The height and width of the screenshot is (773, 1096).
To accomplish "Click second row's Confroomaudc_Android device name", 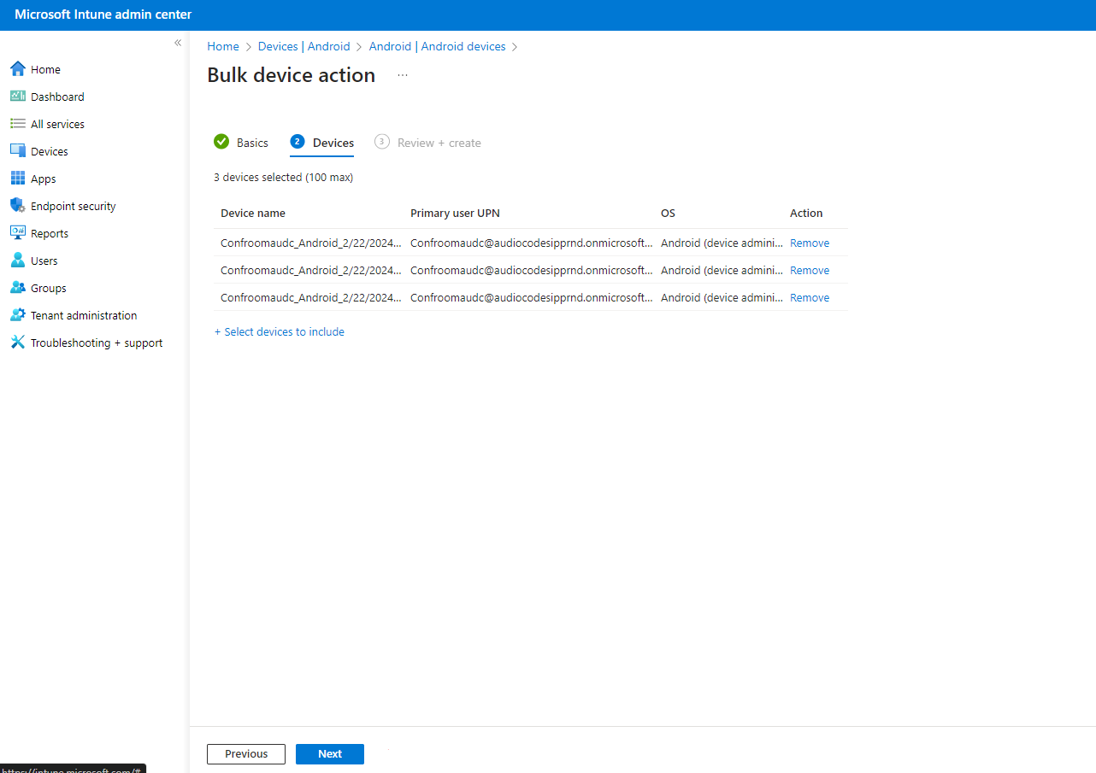I will [x=311, y=270].
